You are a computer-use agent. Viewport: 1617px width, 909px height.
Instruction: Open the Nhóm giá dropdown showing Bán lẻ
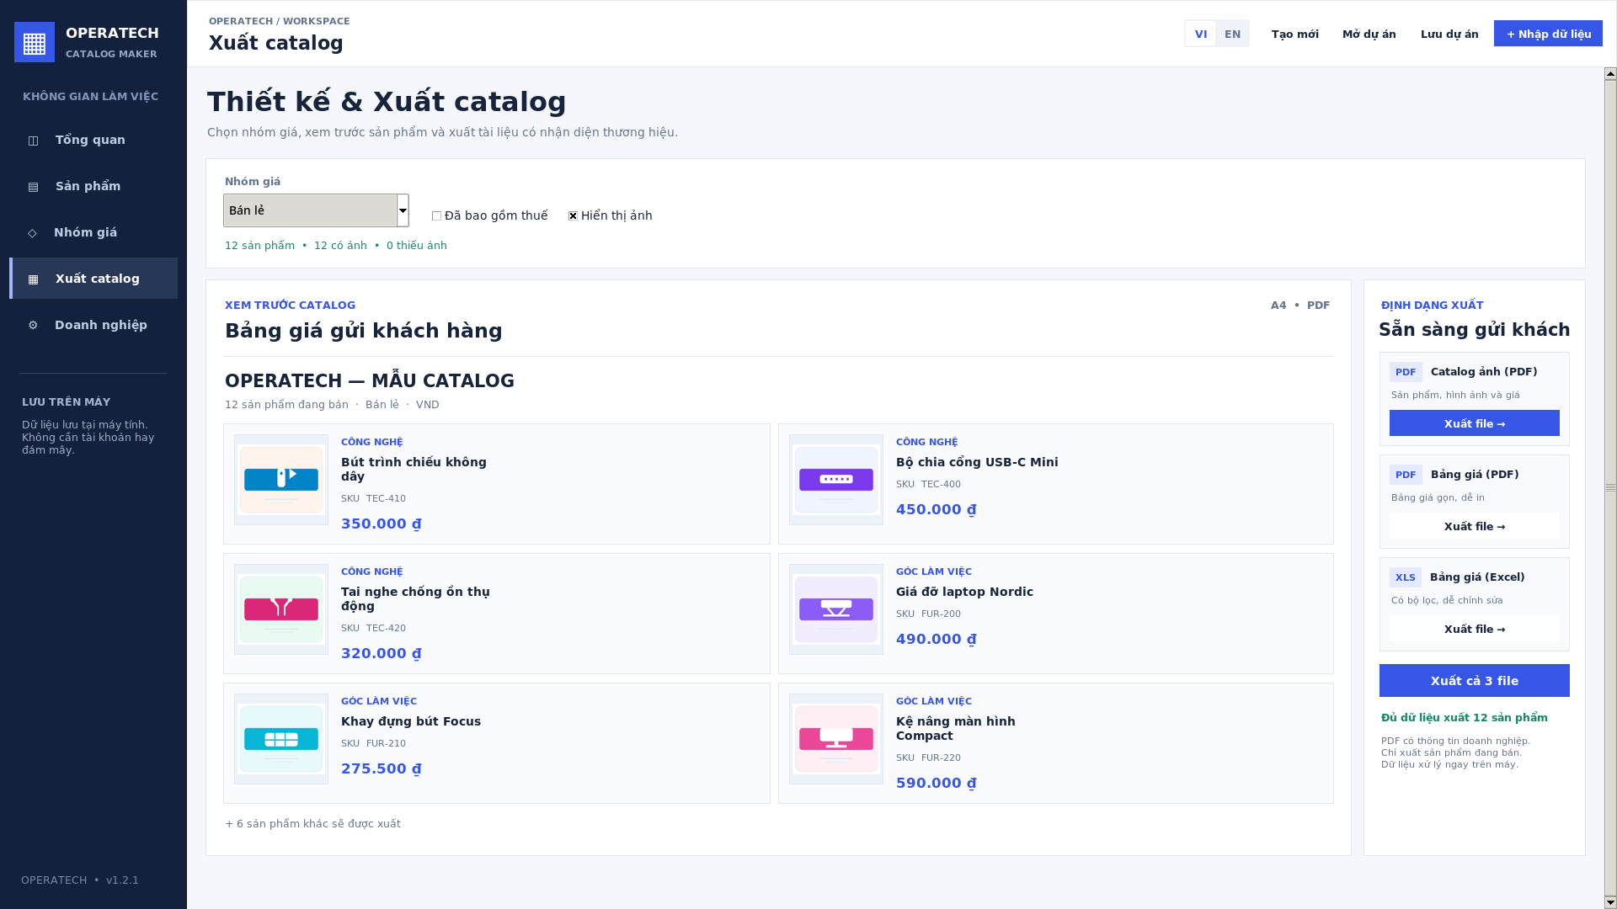click(x=316, y=210)
